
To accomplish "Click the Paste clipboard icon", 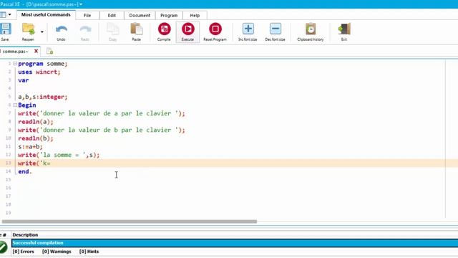I will tap(137, 29).
